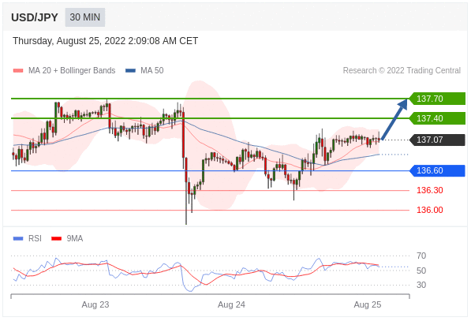471x321 pixels.
Task: Click the Aug 25 date marker
Action: point(368,304)
